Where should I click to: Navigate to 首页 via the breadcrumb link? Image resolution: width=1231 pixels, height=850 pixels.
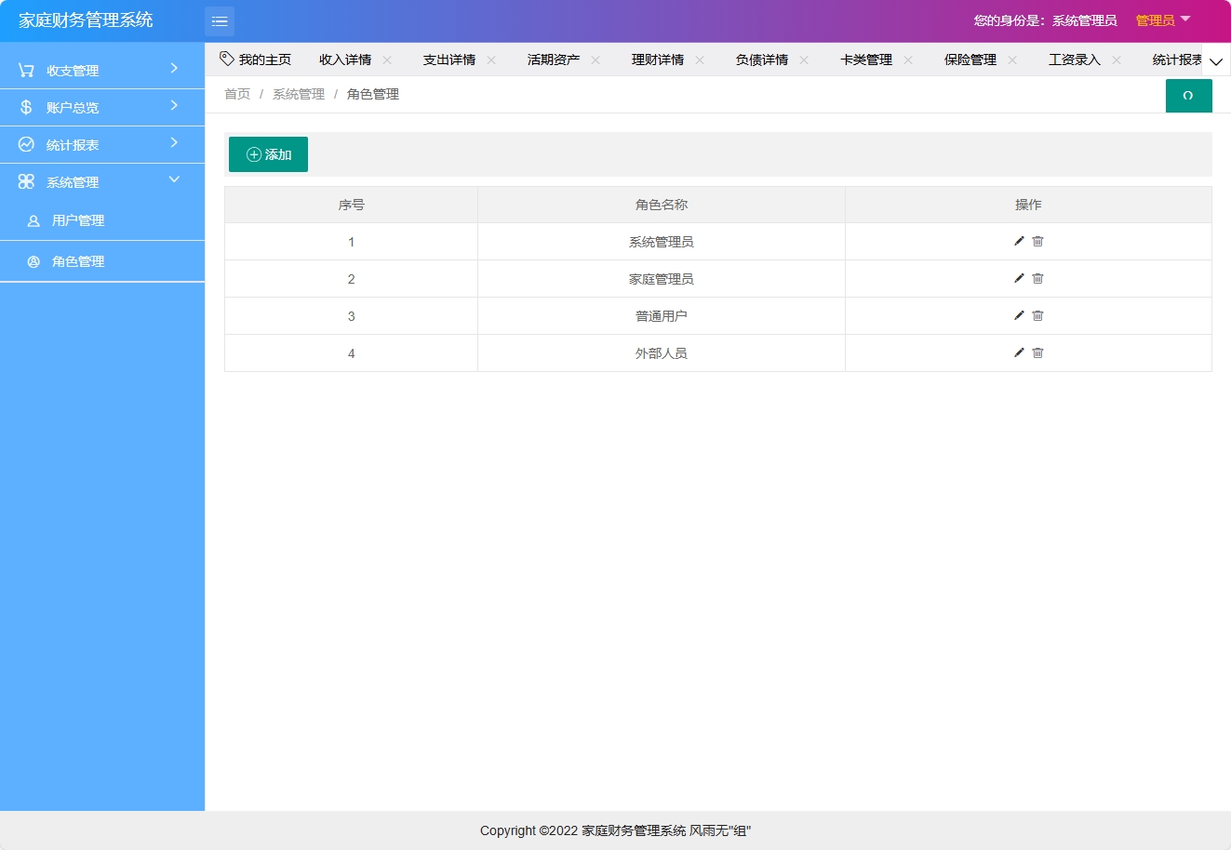tap(236, 93)
